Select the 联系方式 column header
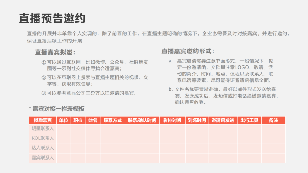This screenshot has height=173, width=308. 113,120
